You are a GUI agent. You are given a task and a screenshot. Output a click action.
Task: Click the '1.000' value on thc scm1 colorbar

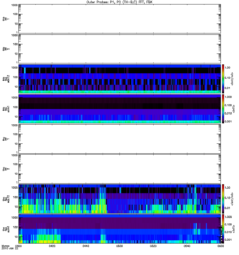(x=228, y=217)
